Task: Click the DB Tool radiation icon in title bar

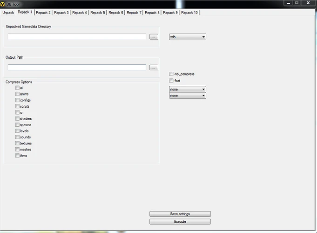Action: (x=4, y=4)
